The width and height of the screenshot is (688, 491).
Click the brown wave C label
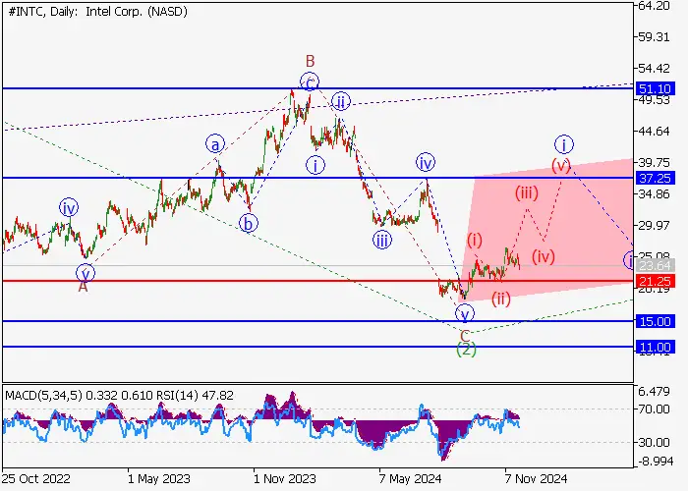(x=465, y=336)
